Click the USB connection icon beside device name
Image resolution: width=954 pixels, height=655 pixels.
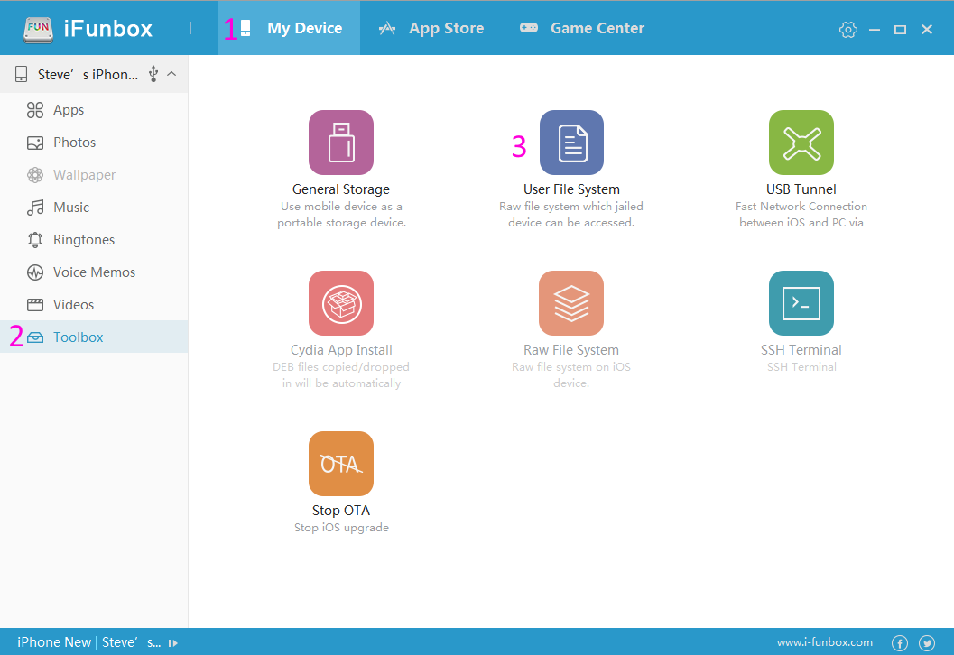point(153,74)
